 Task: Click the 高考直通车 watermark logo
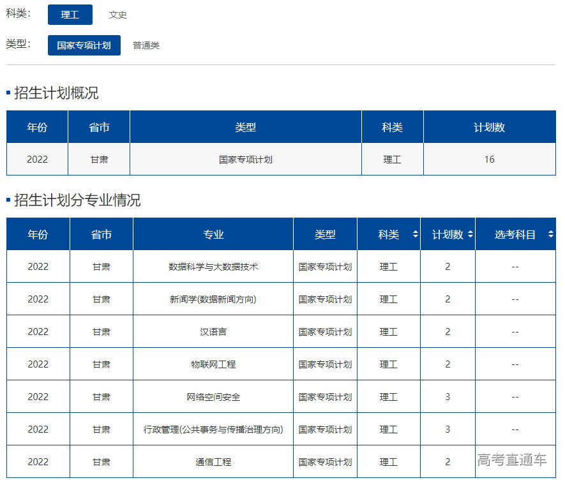pos(512,460)
